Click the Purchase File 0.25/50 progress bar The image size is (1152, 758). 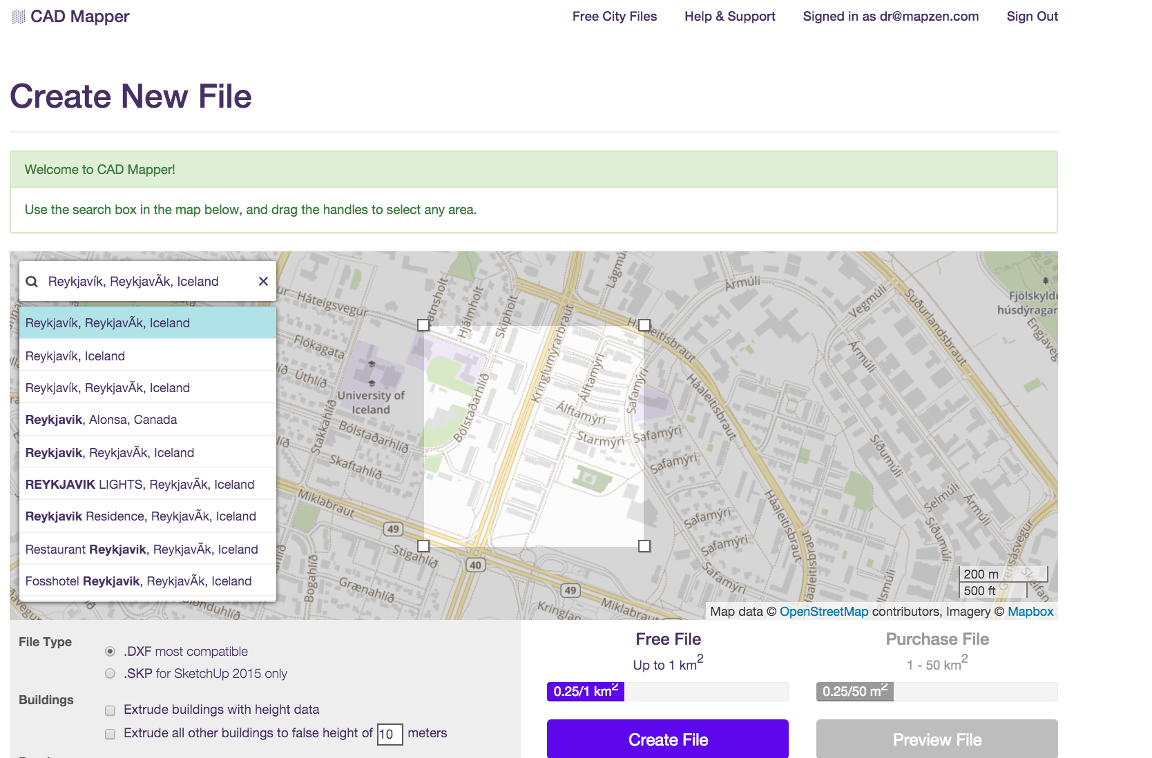pos(937,692)
